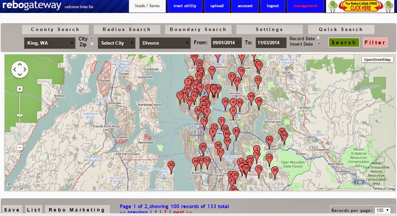Open the management menu item
The width and height of the screenshot is (397, 216).
pos(305,6)
